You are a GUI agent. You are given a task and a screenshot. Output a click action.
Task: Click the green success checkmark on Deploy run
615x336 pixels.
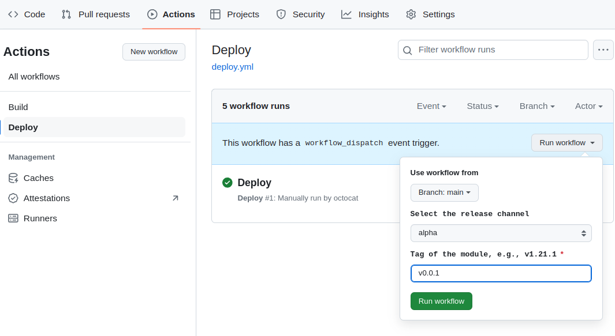pos(227,182)
